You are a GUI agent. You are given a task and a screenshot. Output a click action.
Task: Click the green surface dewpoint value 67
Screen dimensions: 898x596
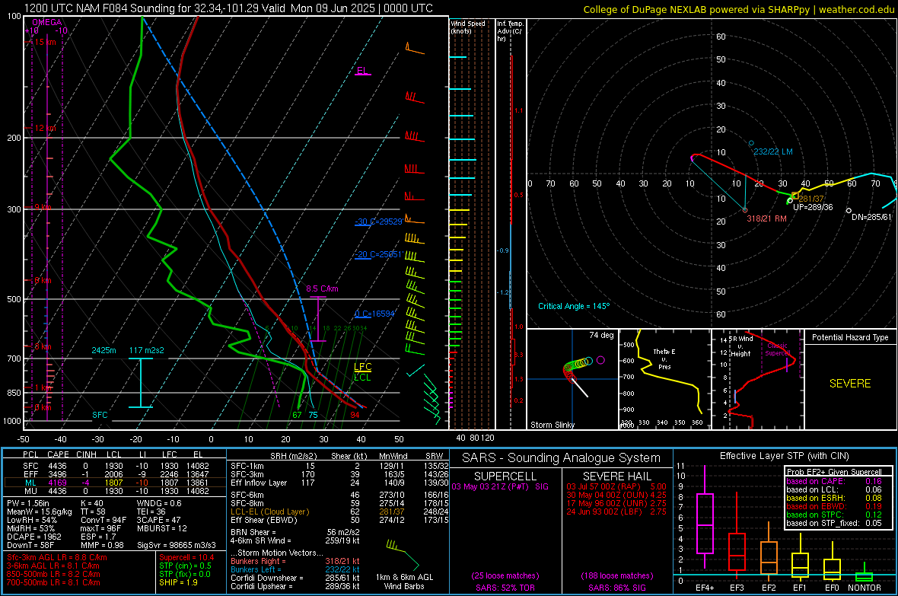pyautogui.click(x=297, y=415)
